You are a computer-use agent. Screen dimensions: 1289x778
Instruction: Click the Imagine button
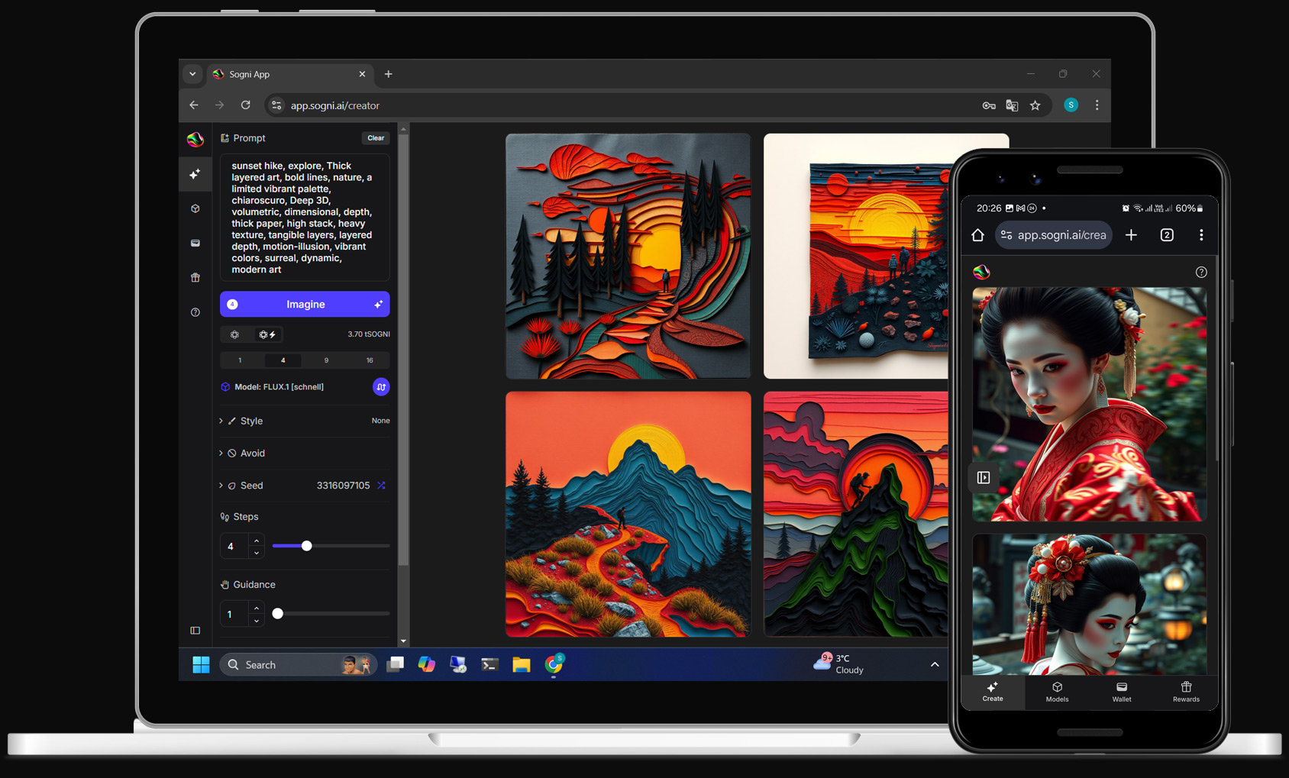click(305, 304)
